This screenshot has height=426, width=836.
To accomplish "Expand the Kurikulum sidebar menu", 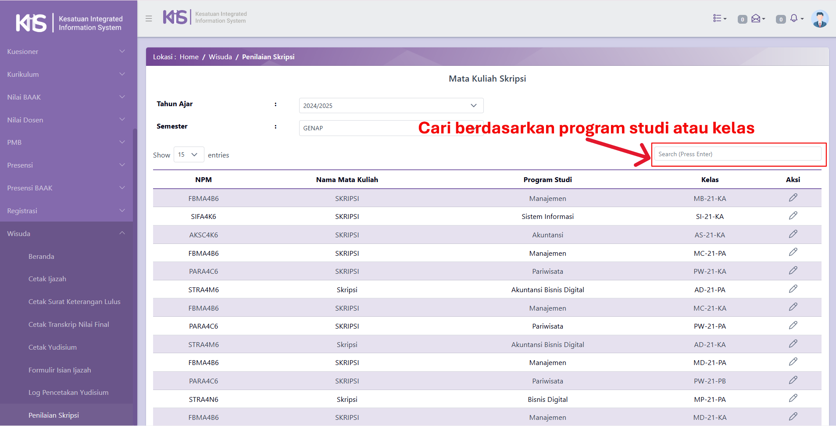I will [x=66, y=74].
